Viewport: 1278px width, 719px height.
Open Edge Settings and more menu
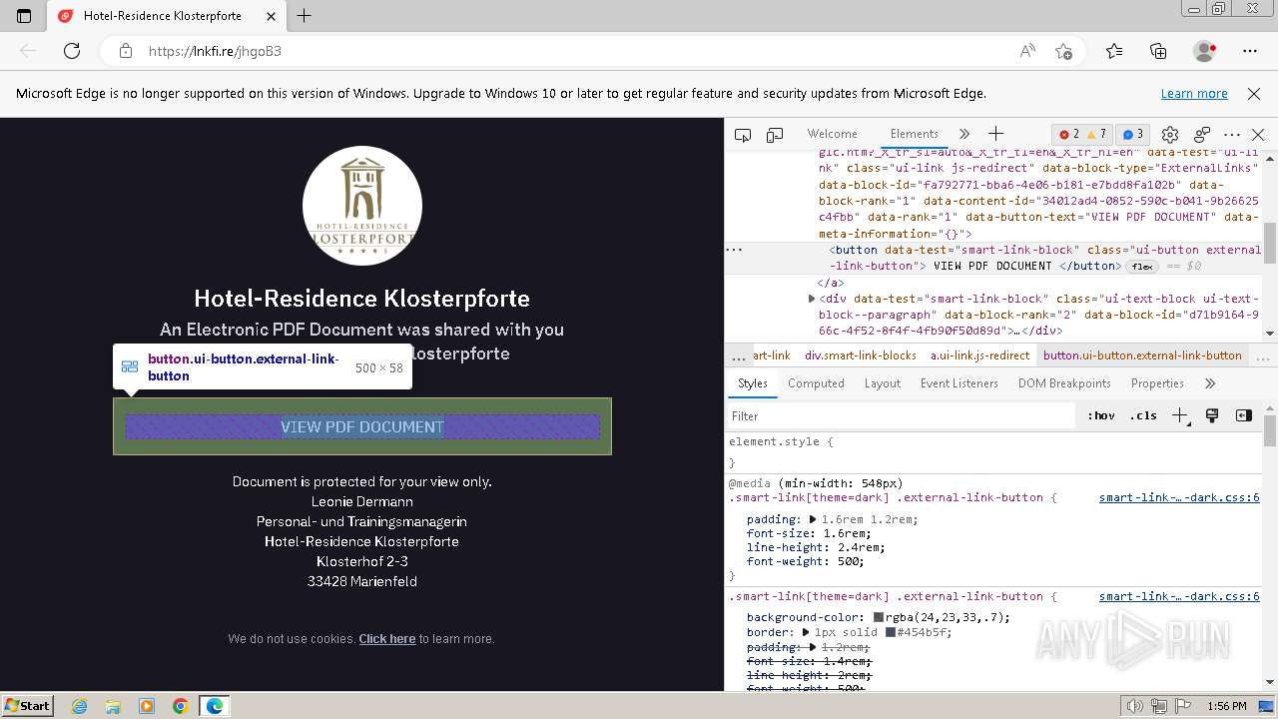point(1250,51)
